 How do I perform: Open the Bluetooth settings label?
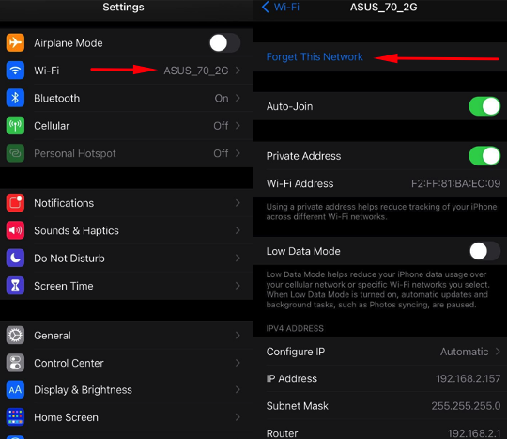(x=57, y=98)
